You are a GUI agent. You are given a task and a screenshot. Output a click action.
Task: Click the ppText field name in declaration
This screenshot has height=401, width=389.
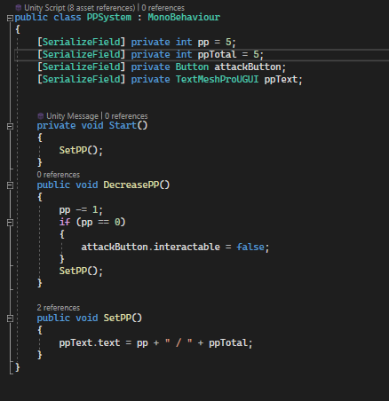coord(281,79)
